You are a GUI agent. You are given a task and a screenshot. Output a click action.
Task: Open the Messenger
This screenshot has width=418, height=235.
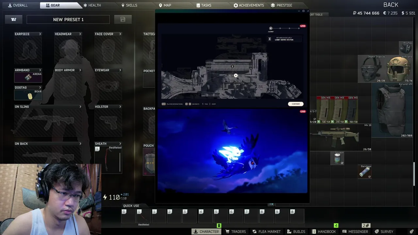[x=355, y=231]
